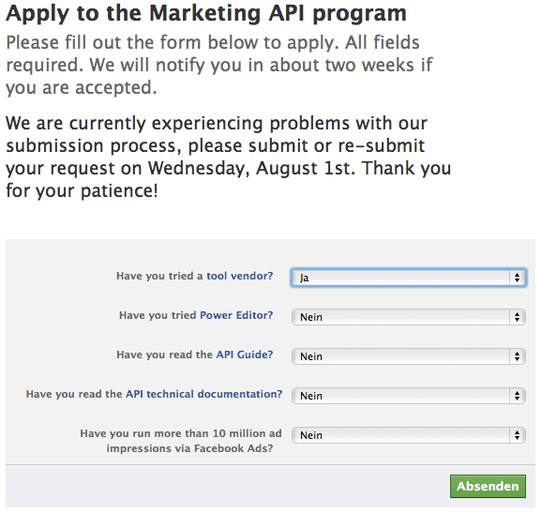Viewport: 542px width, 513px height.
Task: Open the 'API technical documentation' link
Action: click(x=203, y=394)
